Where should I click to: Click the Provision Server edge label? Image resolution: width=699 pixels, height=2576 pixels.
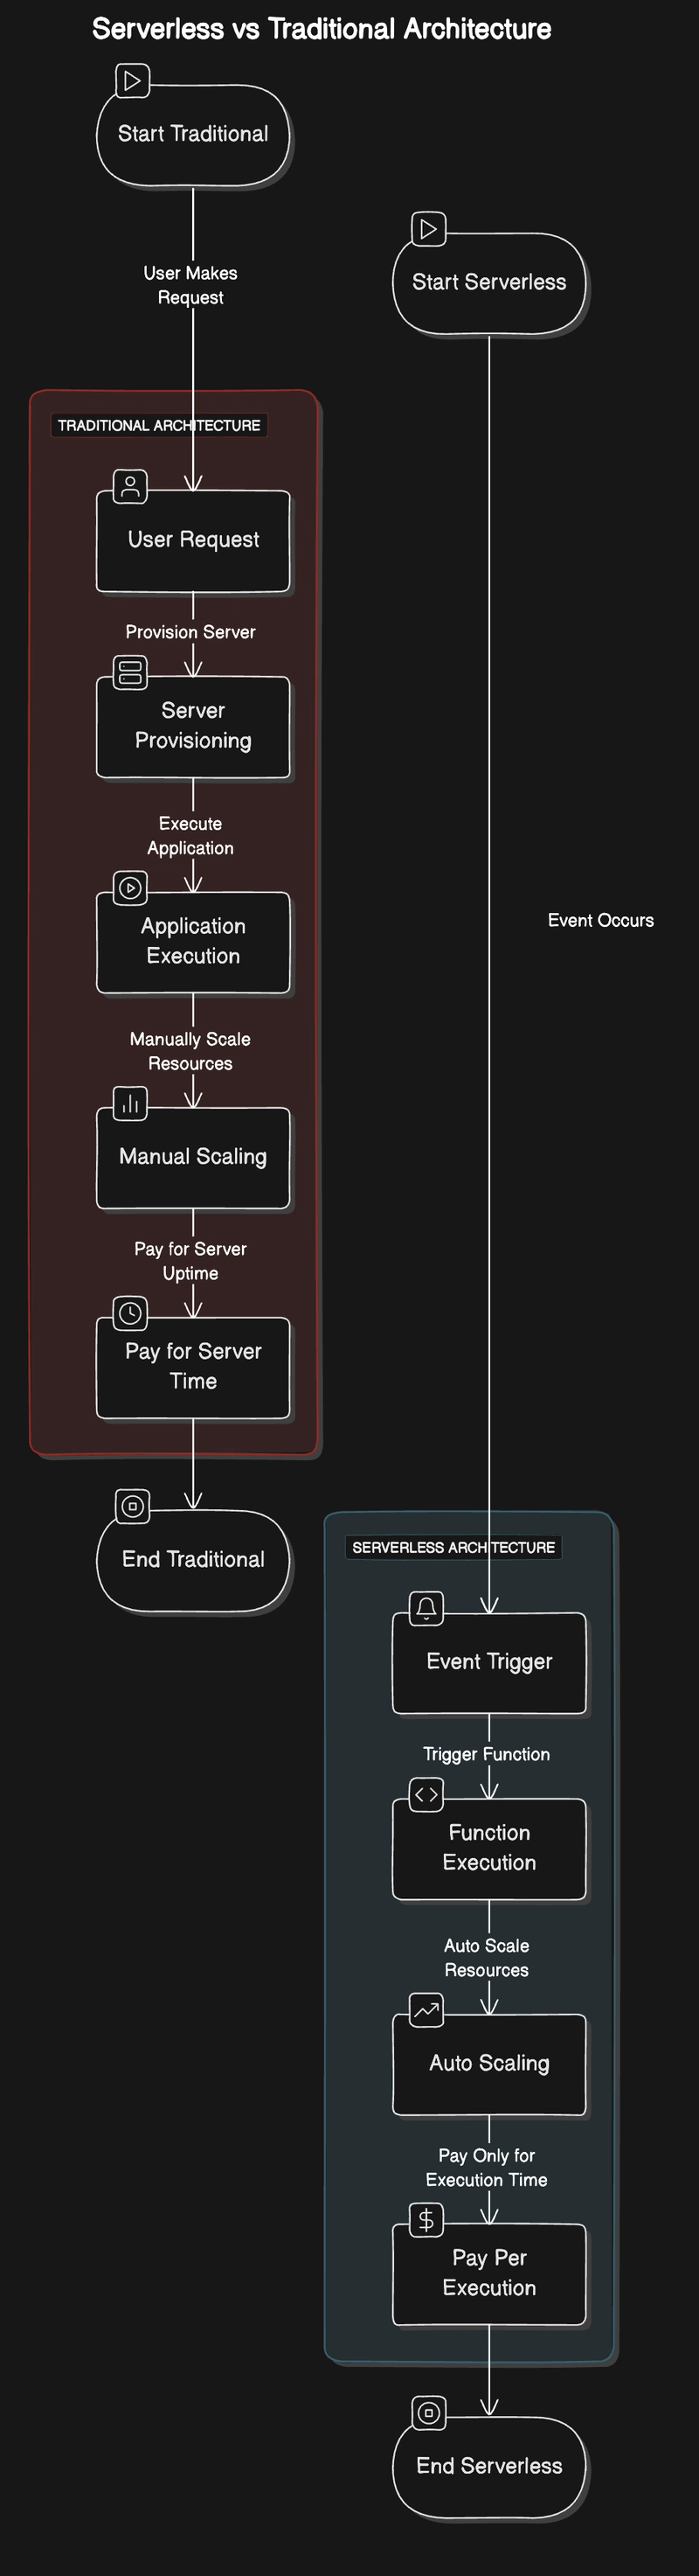190,632
